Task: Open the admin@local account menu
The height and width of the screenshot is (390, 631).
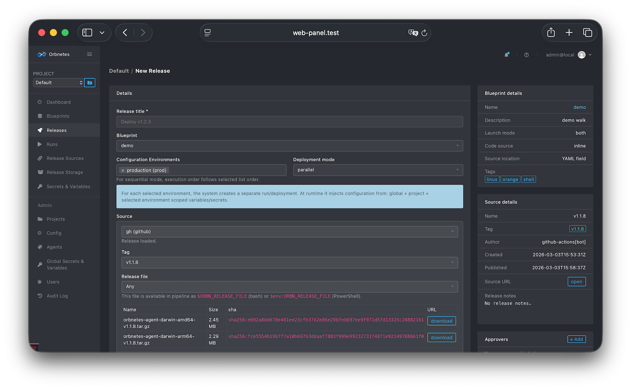Action: [x=568, y=55]
